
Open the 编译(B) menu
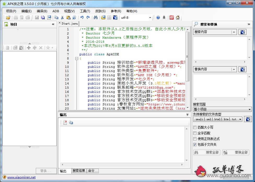(x=42, y=11)
